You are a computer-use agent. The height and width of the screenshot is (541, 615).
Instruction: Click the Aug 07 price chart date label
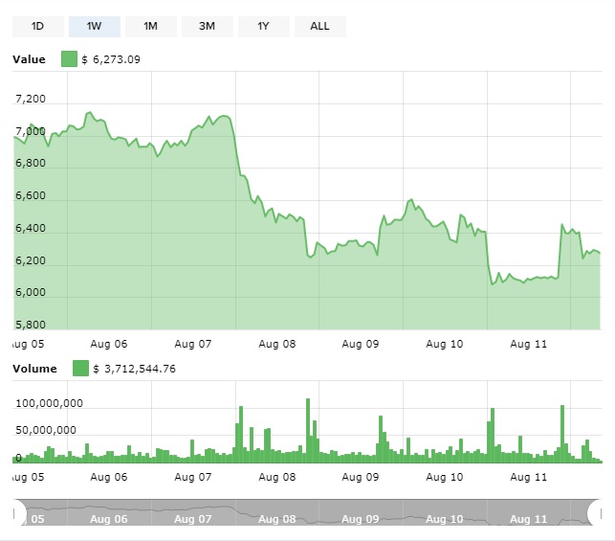click(193, 342)
